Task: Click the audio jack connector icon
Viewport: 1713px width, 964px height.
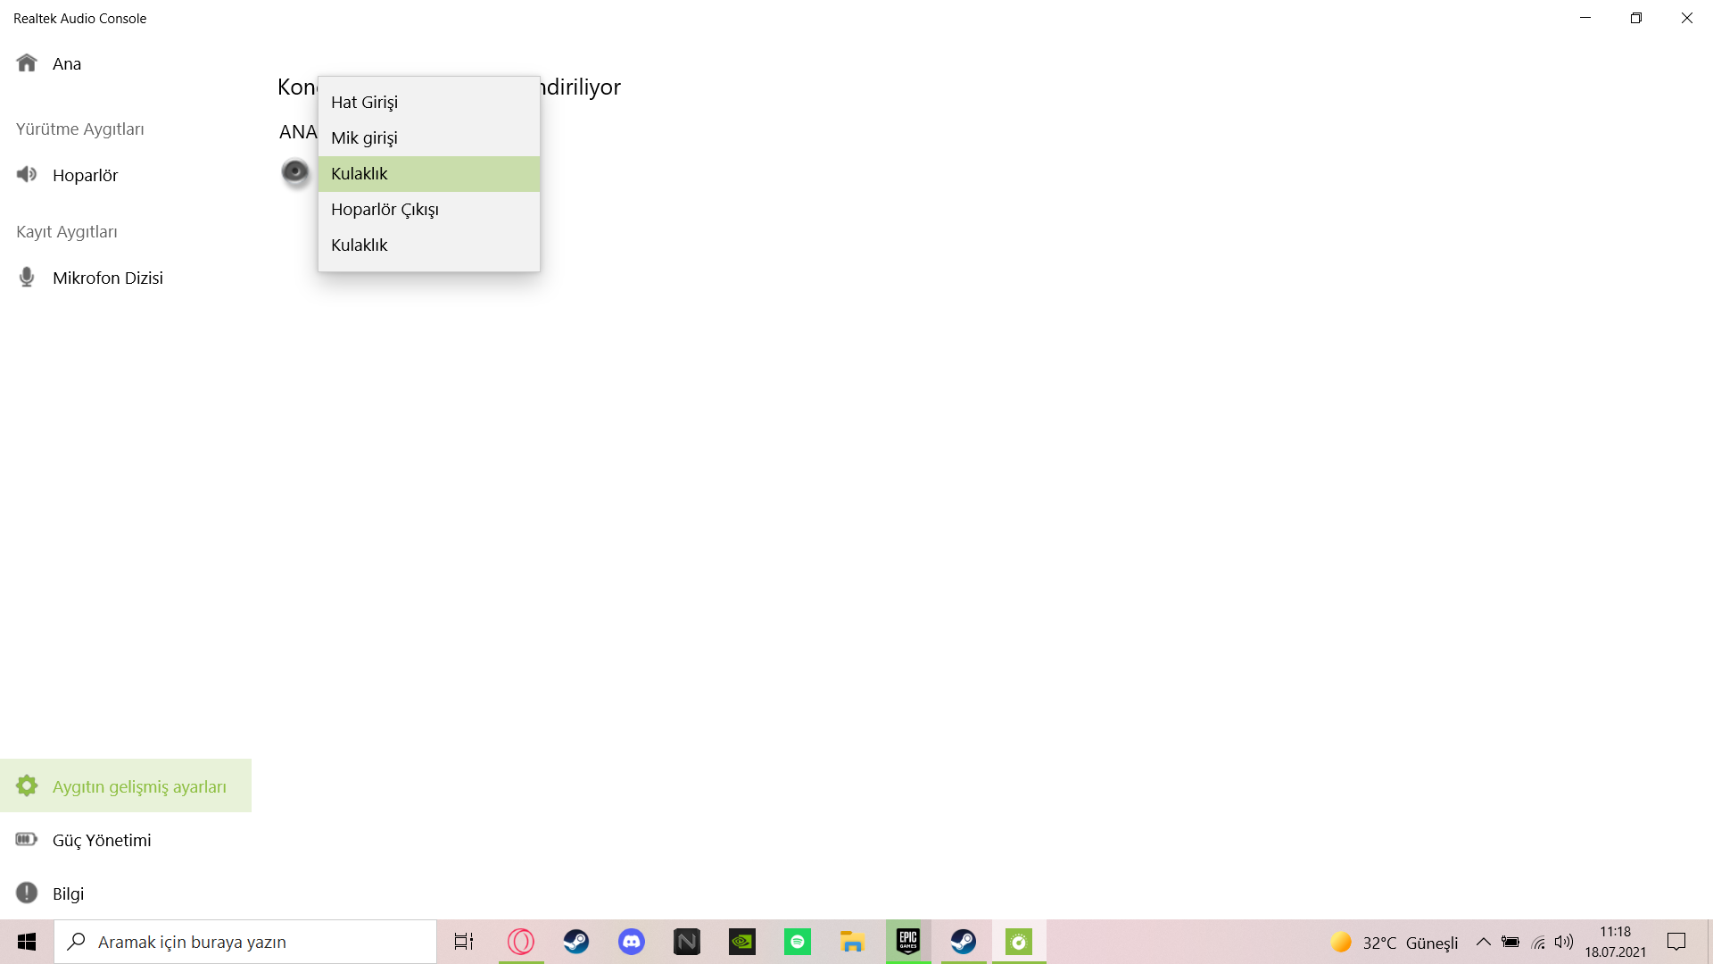Action: tap(294, 171)
